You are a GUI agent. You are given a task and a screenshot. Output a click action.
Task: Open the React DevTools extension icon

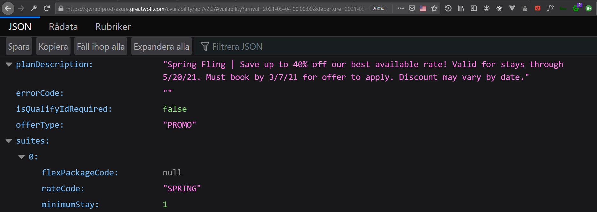tap(499, 9)
